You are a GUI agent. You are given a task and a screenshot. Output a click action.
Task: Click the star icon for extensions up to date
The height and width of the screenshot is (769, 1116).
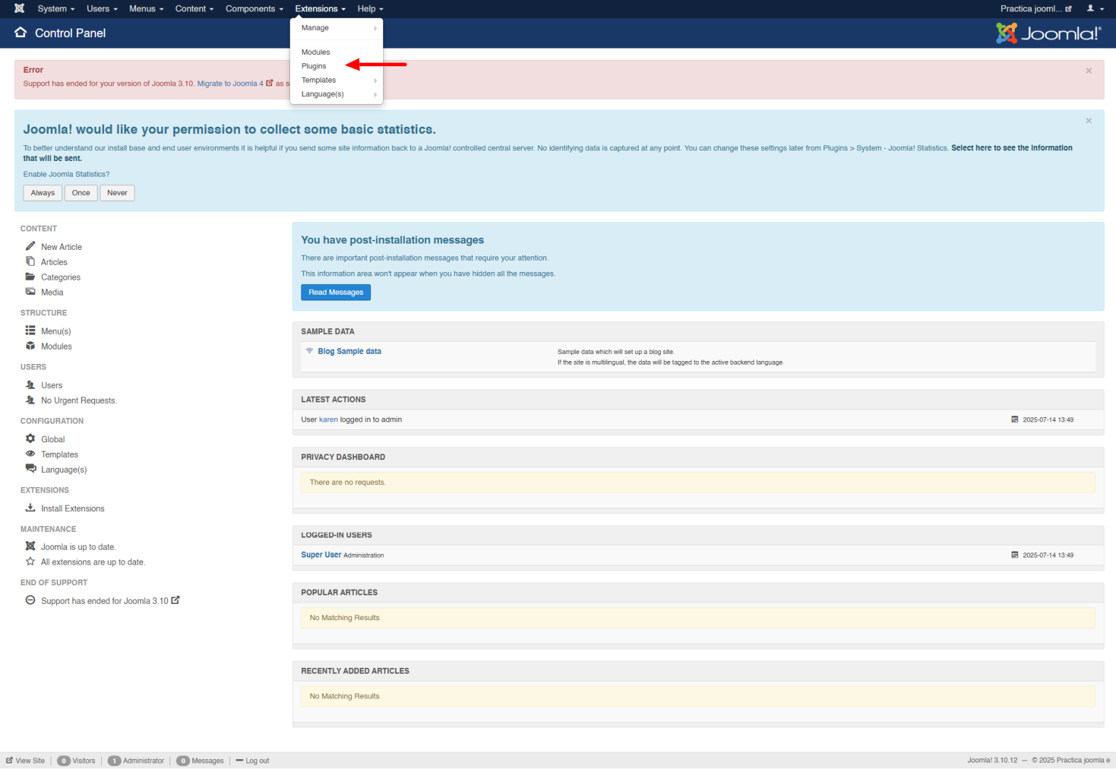31,561
